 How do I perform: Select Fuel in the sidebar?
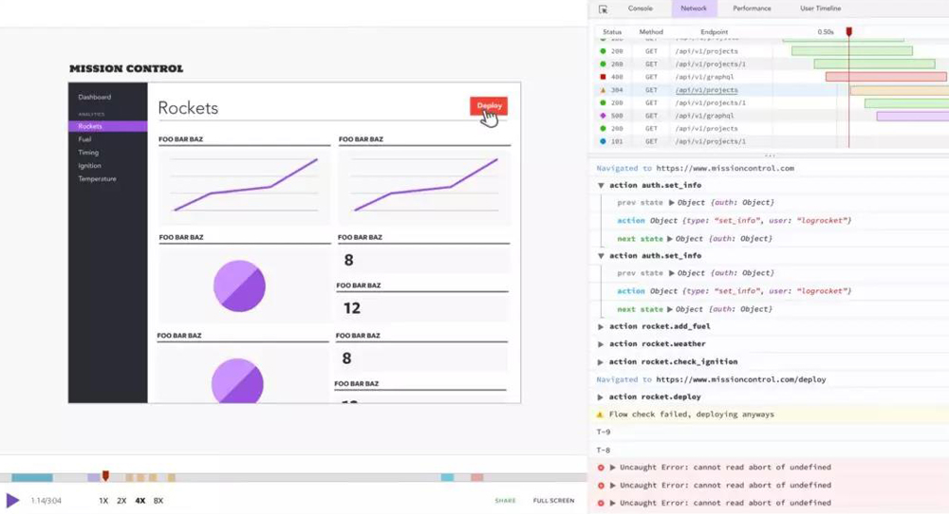click(85, 139)
